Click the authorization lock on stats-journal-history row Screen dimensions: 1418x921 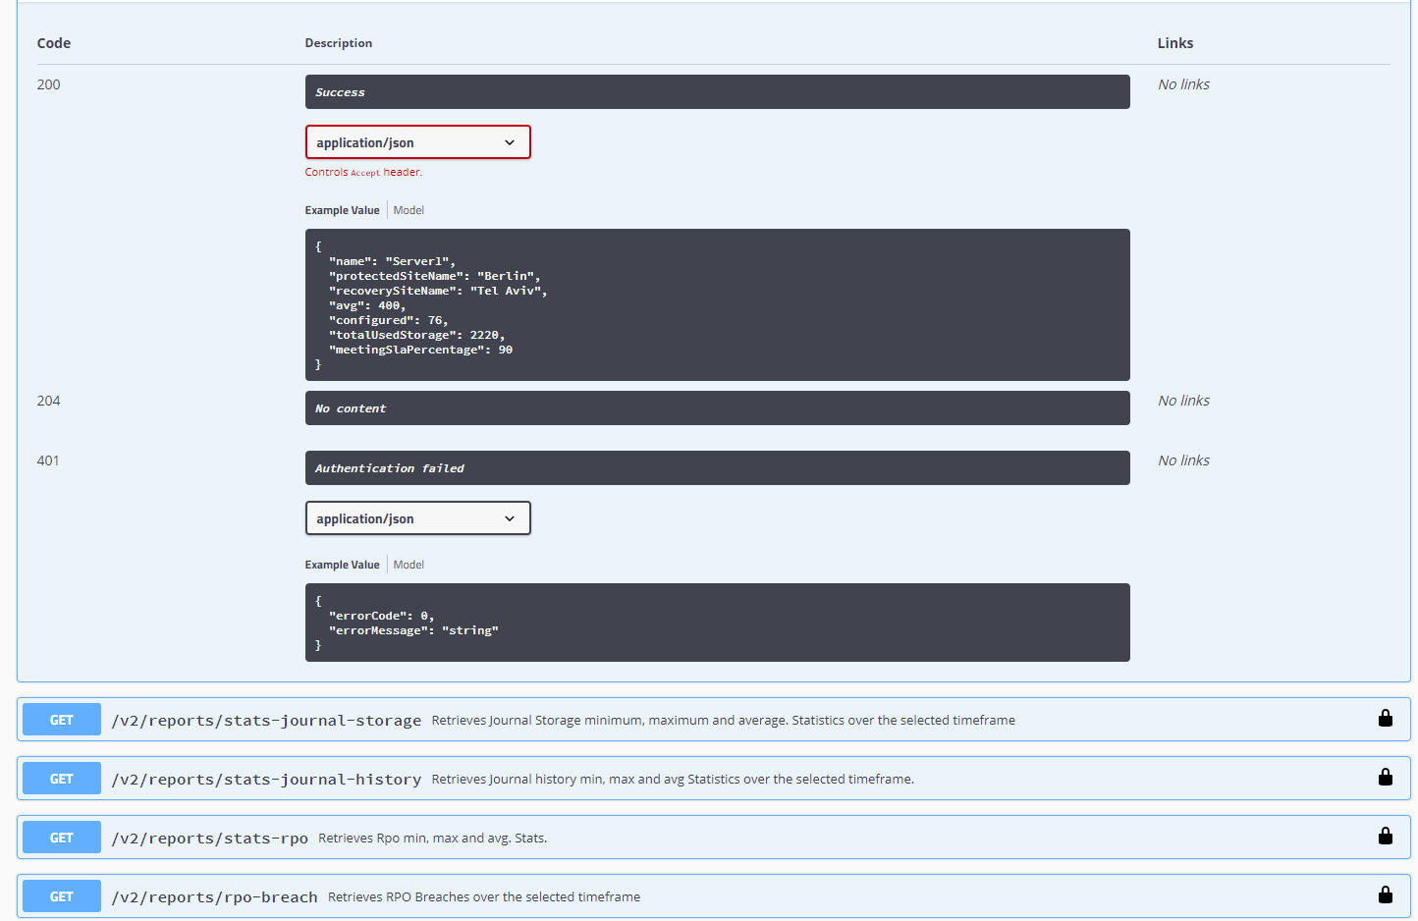tap(1385, 778)
